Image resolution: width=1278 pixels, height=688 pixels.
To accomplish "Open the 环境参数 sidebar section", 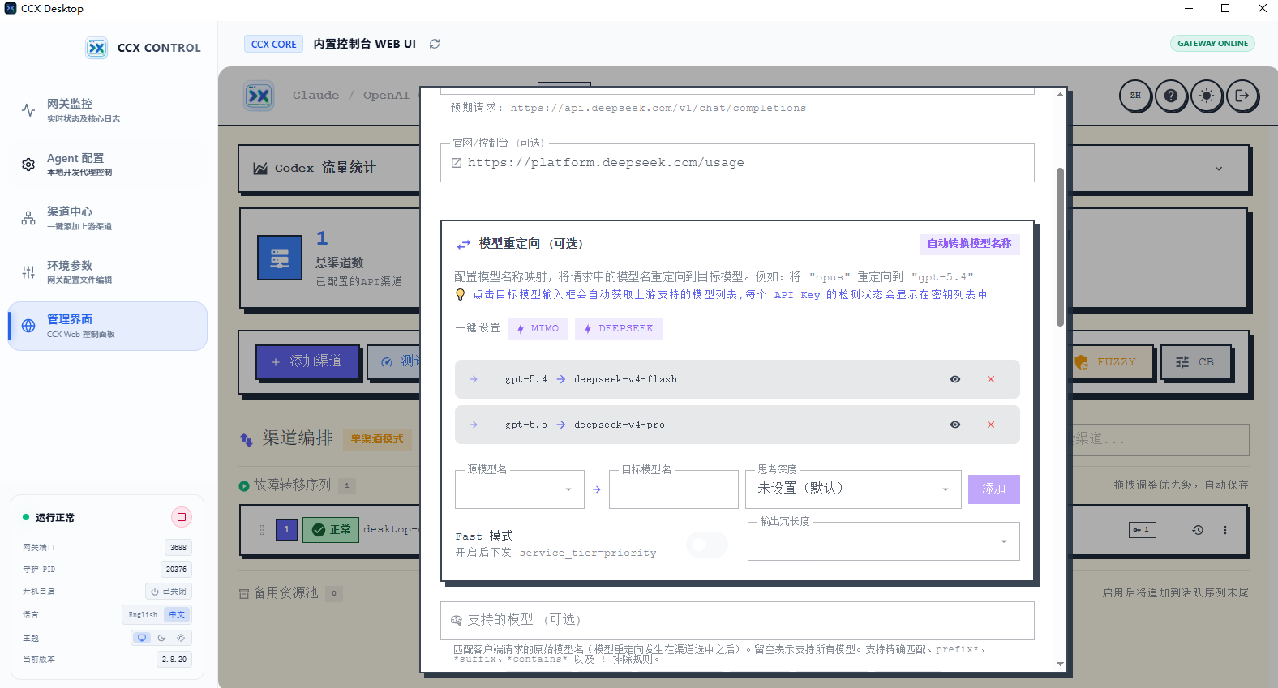I will [107, 271].
